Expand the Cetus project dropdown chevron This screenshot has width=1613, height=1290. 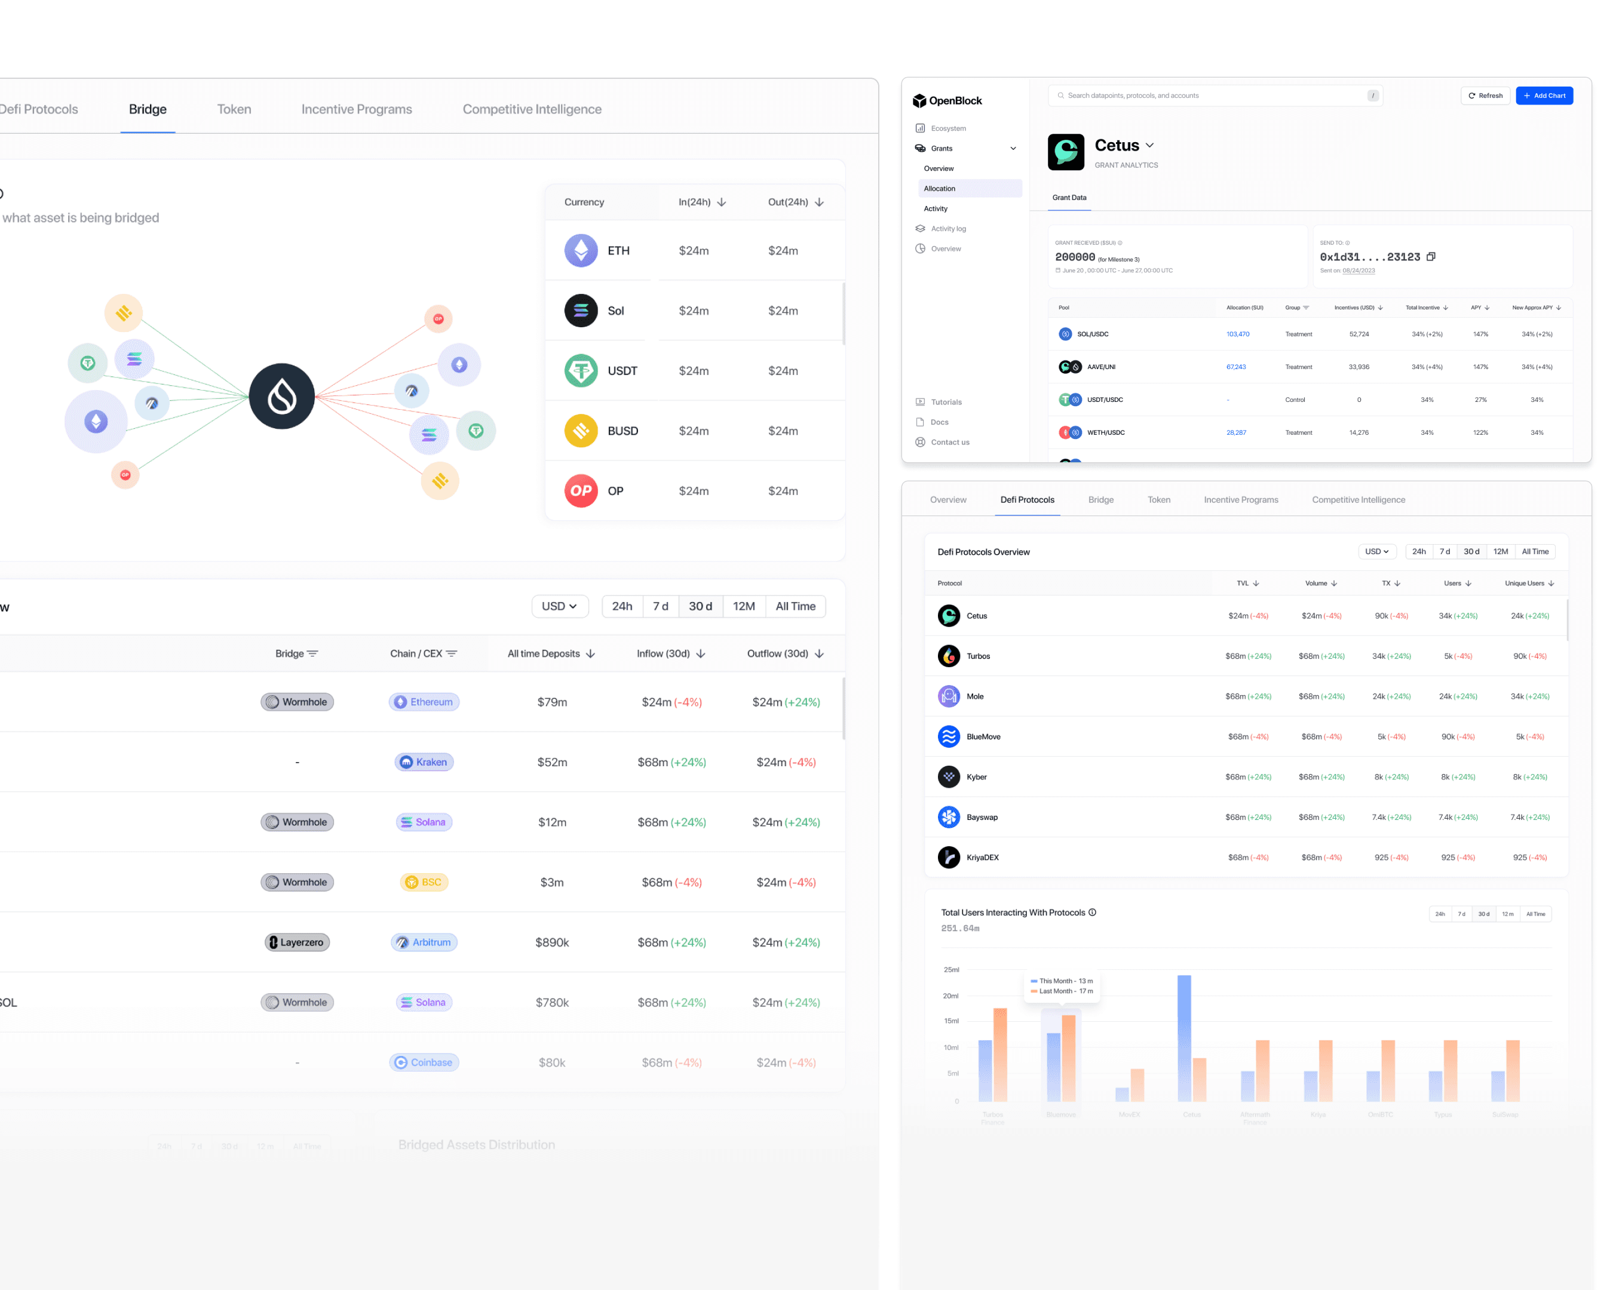coord(1150,145)
